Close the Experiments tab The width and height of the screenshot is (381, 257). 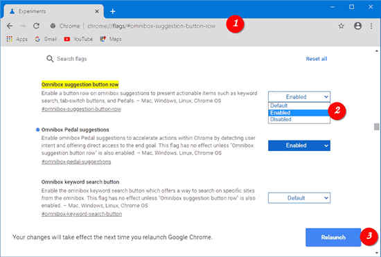tap(97, 11)
